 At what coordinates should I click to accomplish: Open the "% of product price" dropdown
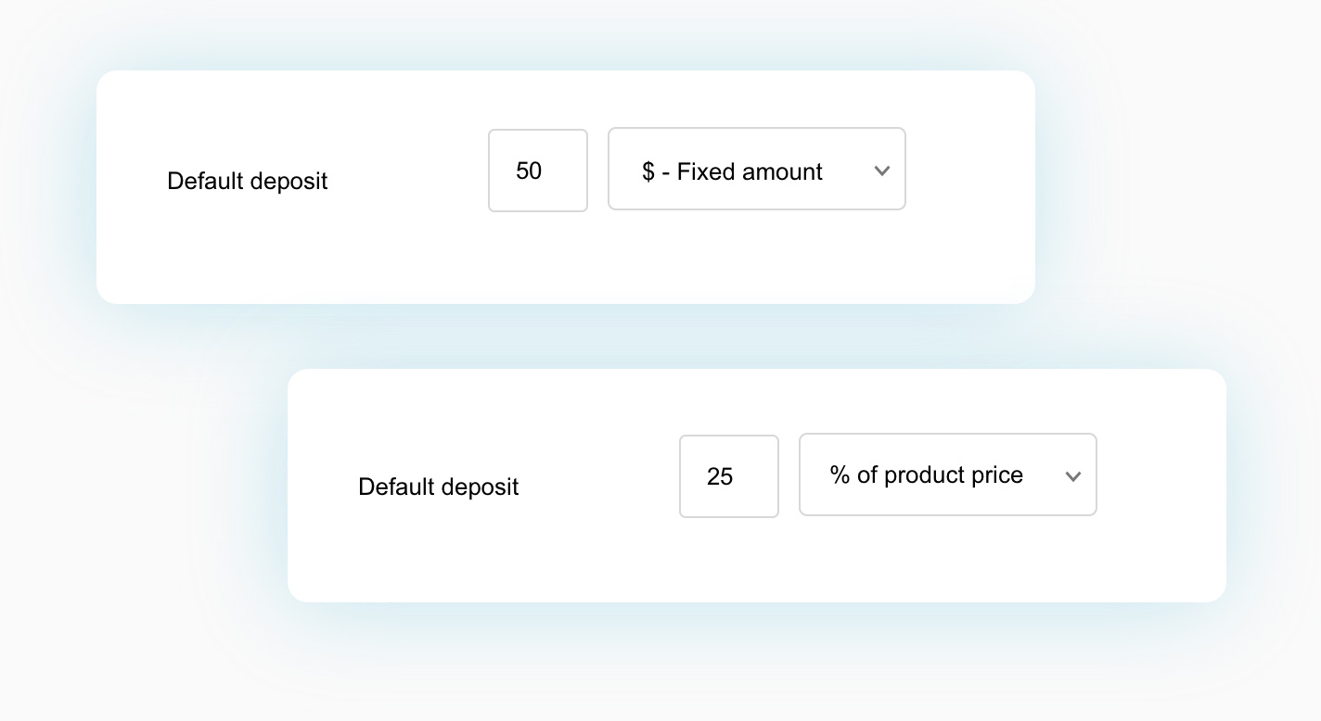tap(947, 474)
